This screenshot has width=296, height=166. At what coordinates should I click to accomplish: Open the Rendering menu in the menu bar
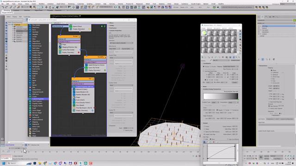click(x=71, y=4)
